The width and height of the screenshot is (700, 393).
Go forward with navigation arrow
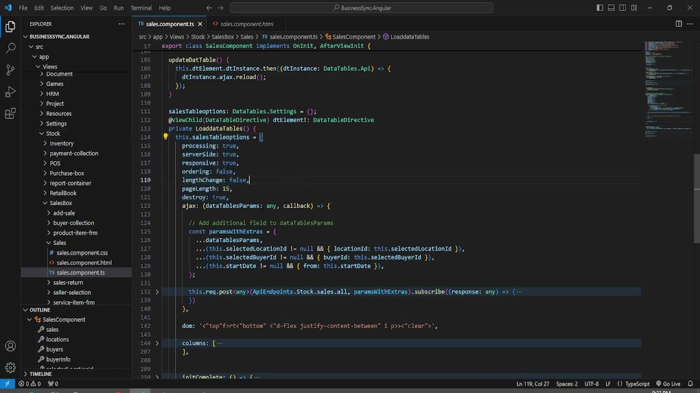click(x=221, y=8)
